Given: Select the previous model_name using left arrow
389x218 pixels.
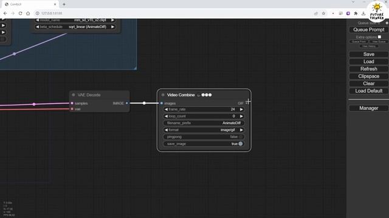Looking at the screenshot, I should 37,20.
